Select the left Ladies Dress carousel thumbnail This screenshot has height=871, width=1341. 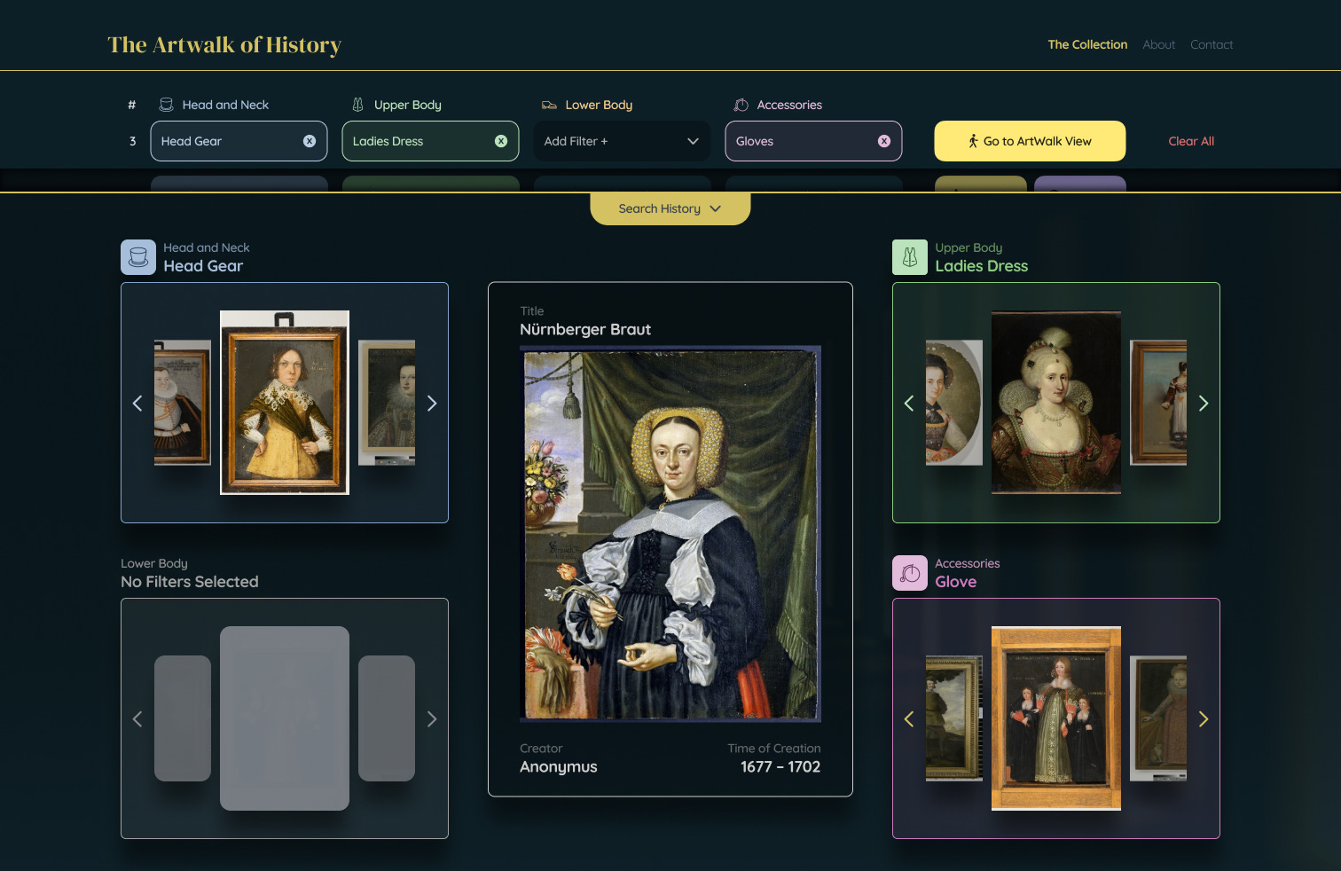954,403
